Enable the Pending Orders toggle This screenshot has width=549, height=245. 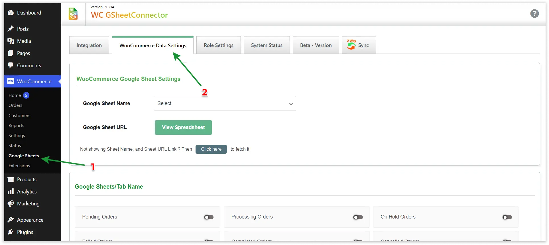pyautogui.click(x=209, y=217)
